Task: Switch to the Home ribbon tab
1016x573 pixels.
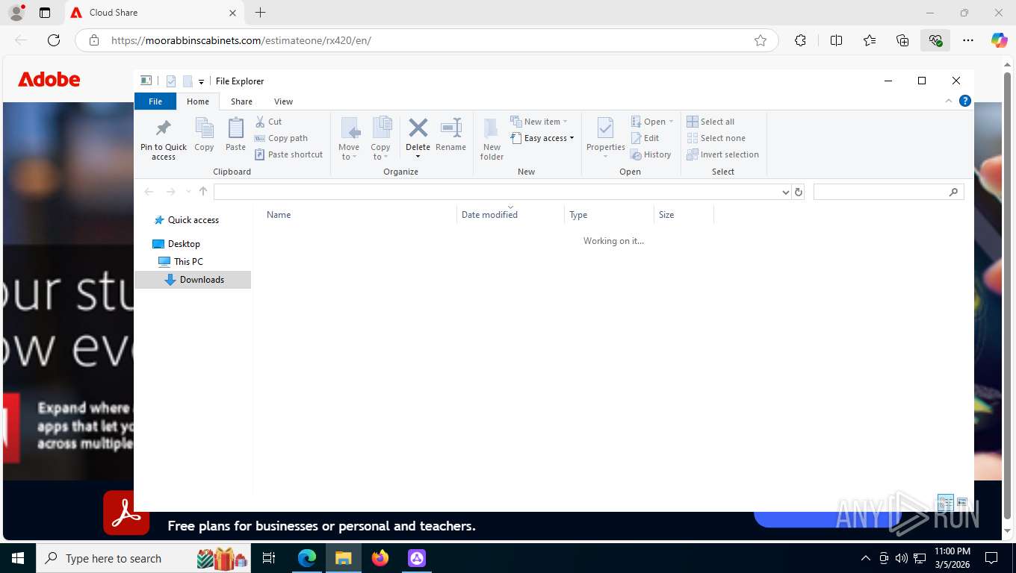Action: (x=198, y=101)
